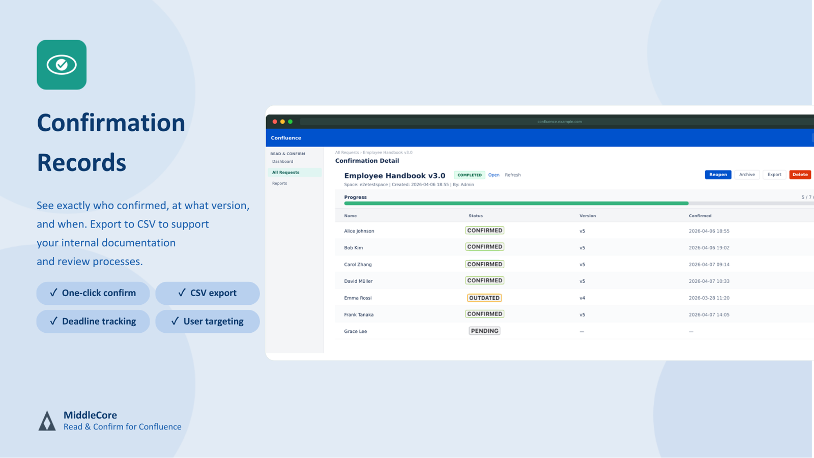Image resolution: width=814 pixels, height=458 pixels.
Task: Open Reports in the sidebar
Action: [279, 183]
